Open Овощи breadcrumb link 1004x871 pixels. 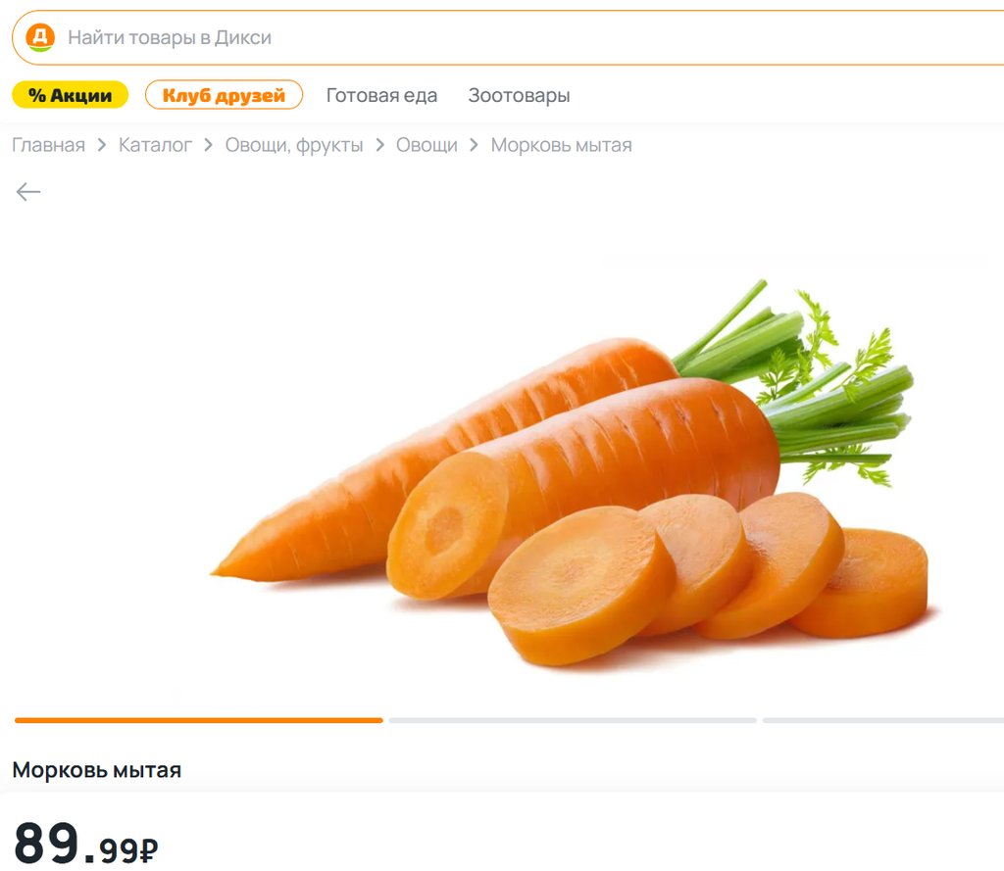coord(427,145)
